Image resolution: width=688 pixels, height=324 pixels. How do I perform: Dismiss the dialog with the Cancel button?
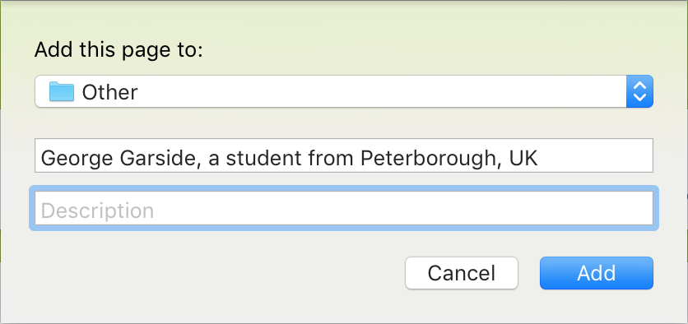click(462, 273)
